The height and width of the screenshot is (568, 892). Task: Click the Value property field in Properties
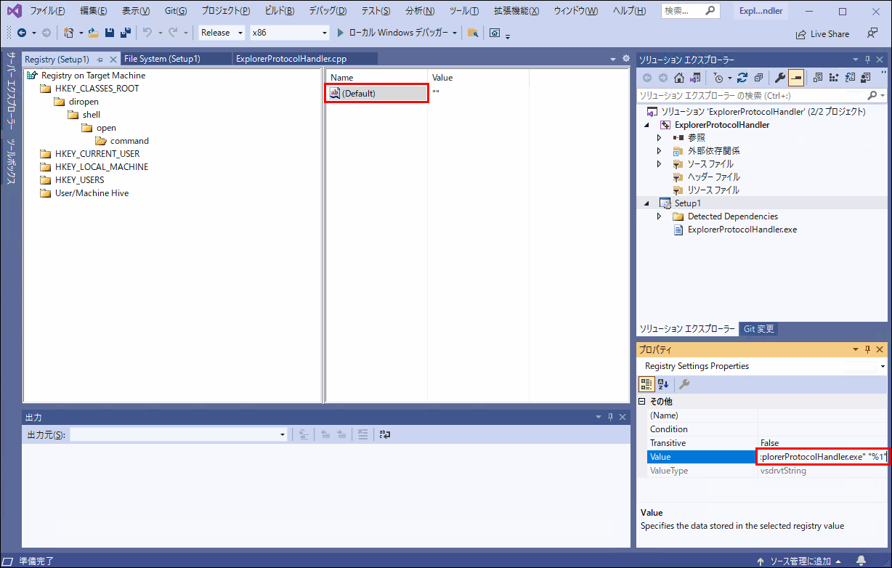tap(822, 457)
